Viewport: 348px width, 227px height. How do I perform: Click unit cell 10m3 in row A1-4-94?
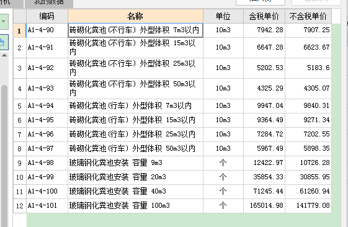pos(223,106)
